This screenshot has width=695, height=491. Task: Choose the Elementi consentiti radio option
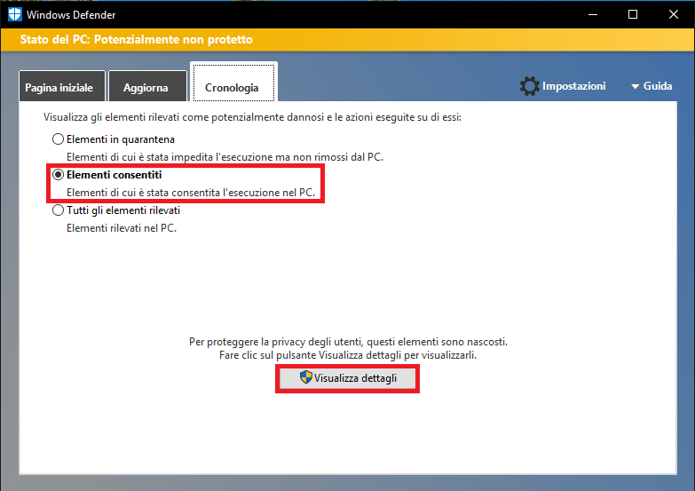click(59, 175)
